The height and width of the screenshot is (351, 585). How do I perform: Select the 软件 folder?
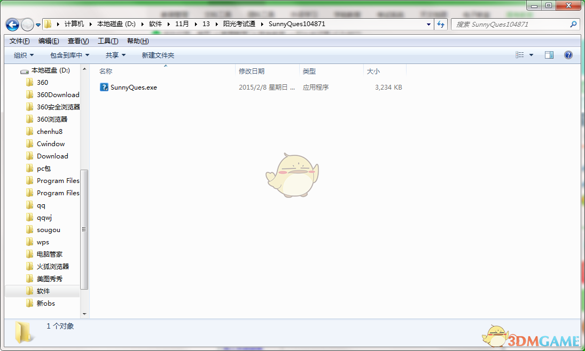(x=43, y=291)
